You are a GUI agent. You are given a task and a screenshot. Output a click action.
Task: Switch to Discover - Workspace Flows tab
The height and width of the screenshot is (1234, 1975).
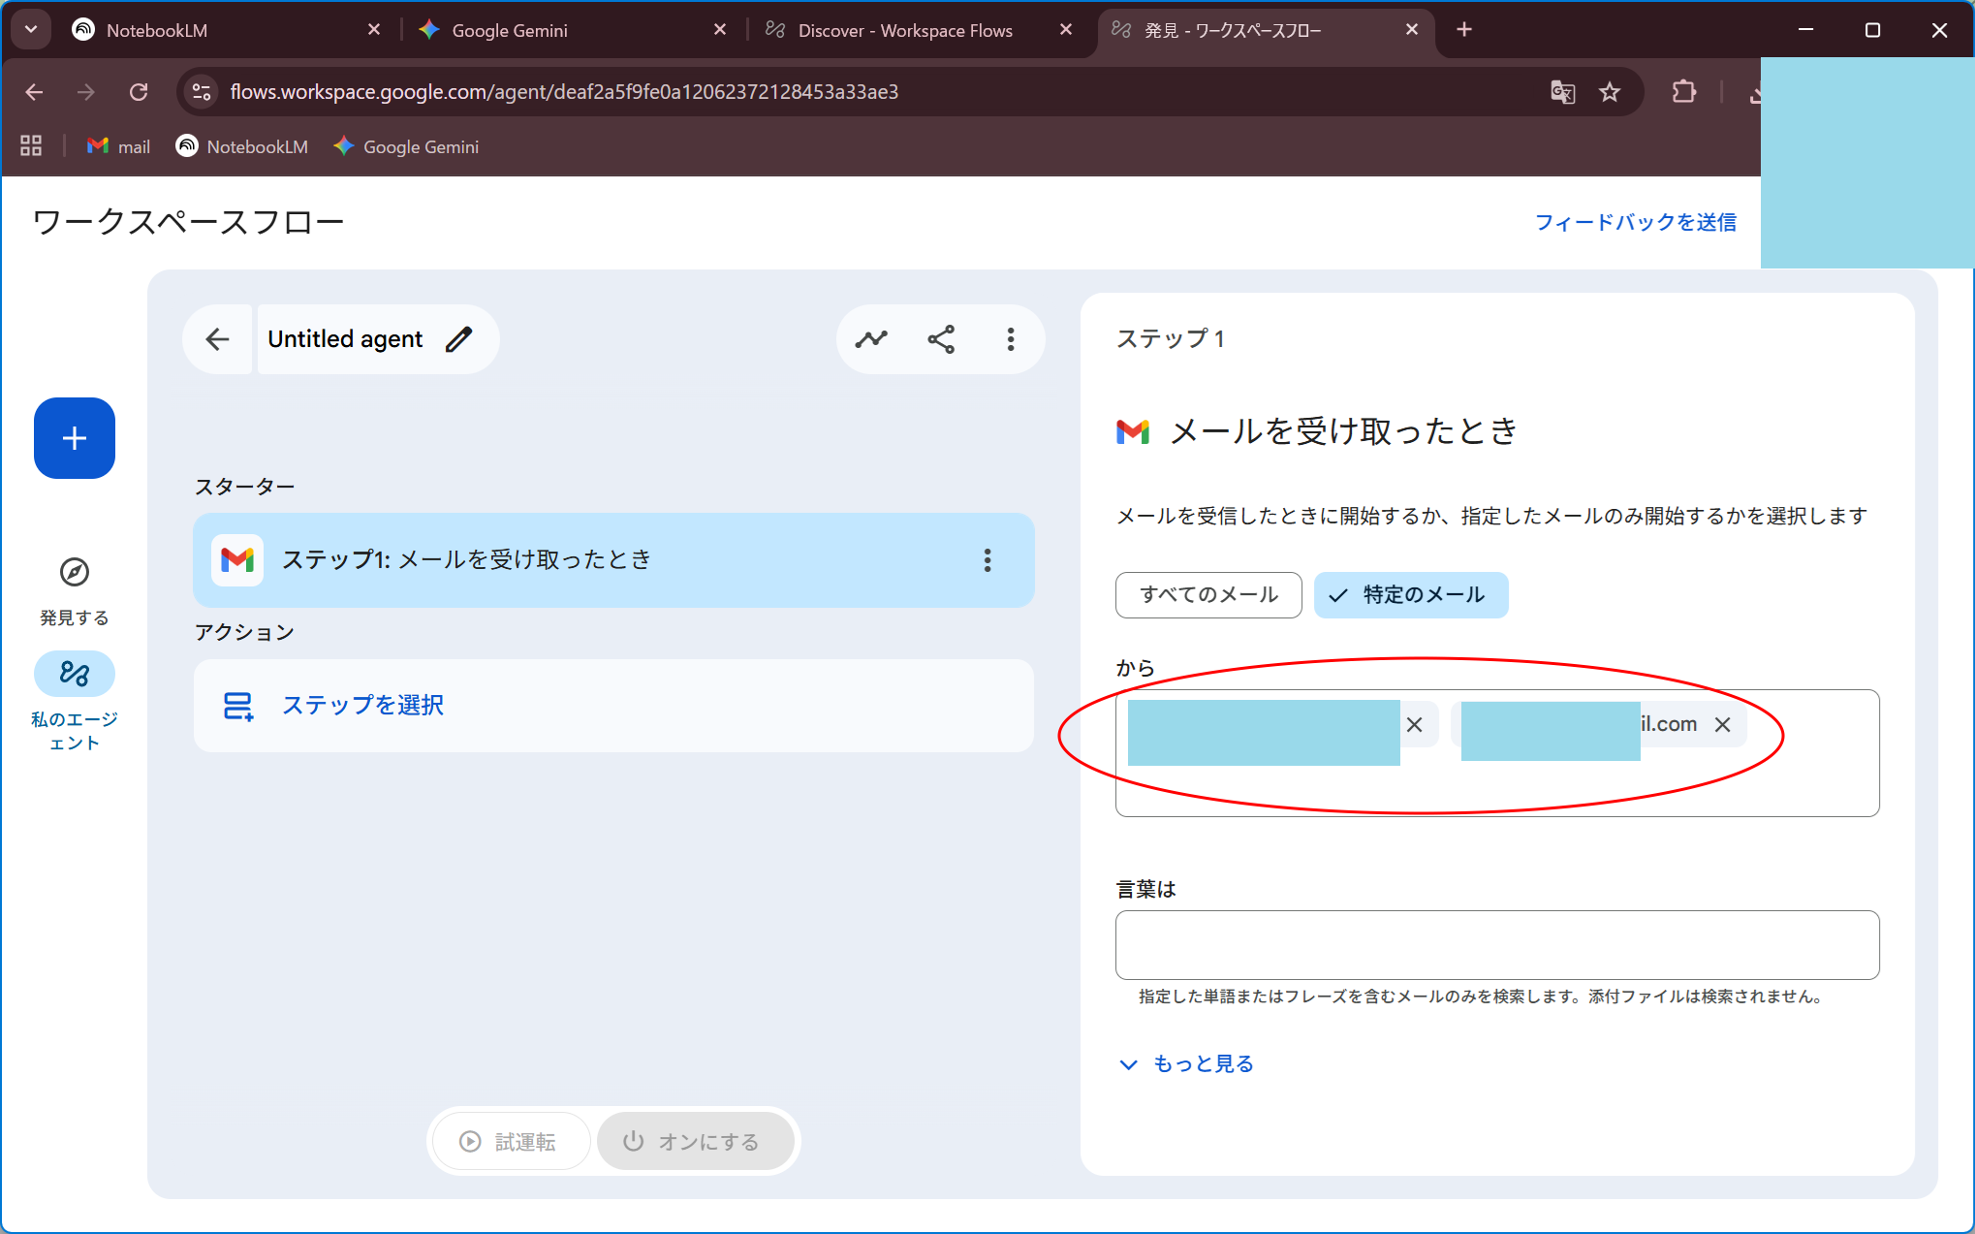point(905,30)
